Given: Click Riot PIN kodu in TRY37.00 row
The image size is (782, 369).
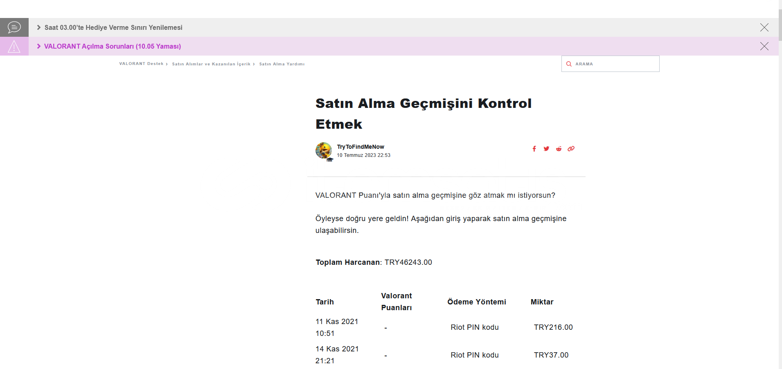Looking at the screenshot, I should 475,355.
